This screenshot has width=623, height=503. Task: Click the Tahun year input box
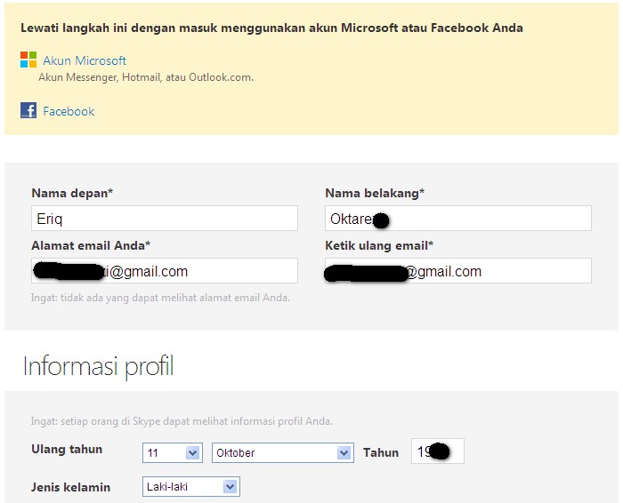(438, 451)
